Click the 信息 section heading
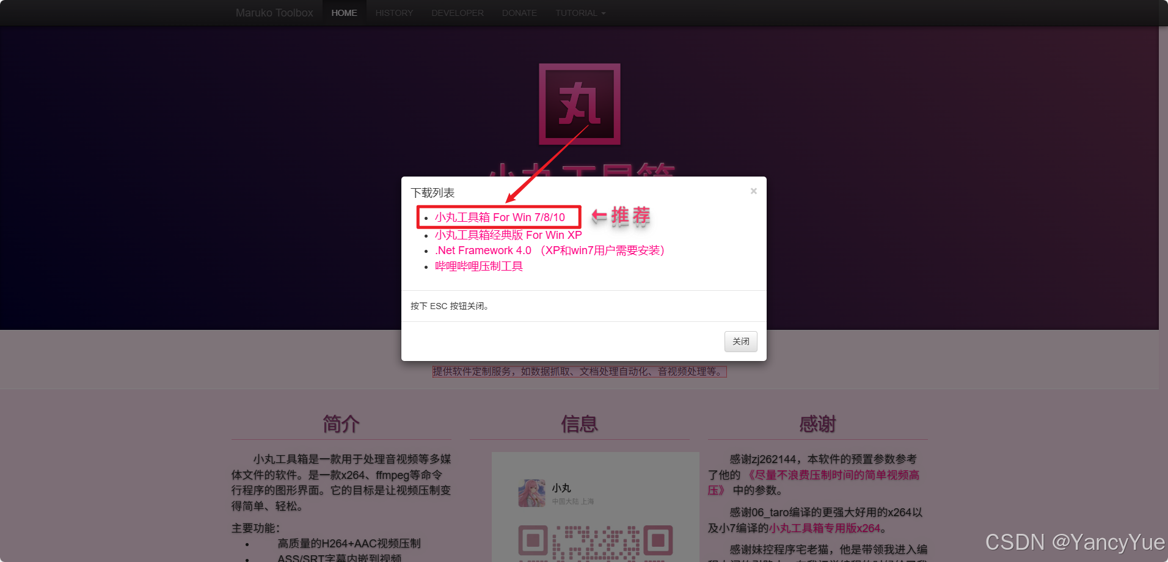 (x=579, y=424)
